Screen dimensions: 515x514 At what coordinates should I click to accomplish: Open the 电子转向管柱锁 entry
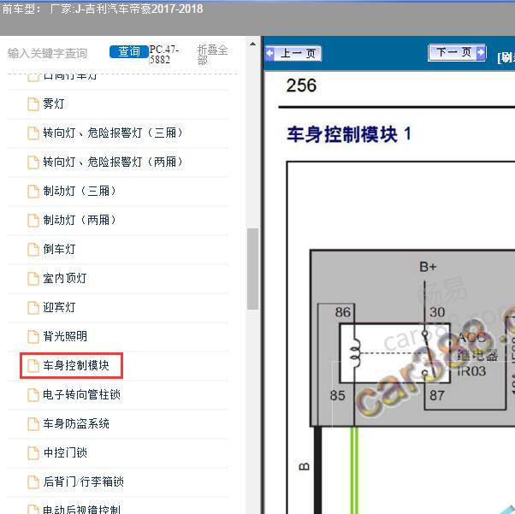81,394
